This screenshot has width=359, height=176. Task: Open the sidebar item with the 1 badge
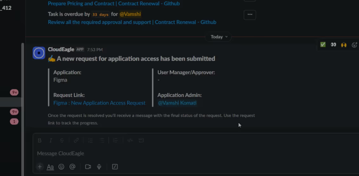click(14, 121)
